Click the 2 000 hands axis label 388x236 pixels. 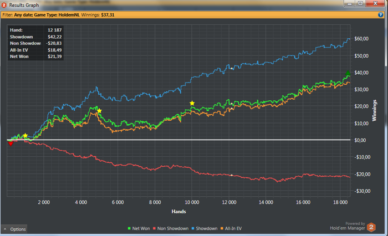(44, 202)
